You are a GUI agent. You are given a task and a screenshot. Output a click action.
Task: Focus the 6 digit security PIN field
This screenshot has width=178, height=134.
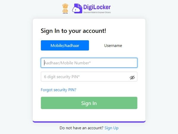click(89, 77)
